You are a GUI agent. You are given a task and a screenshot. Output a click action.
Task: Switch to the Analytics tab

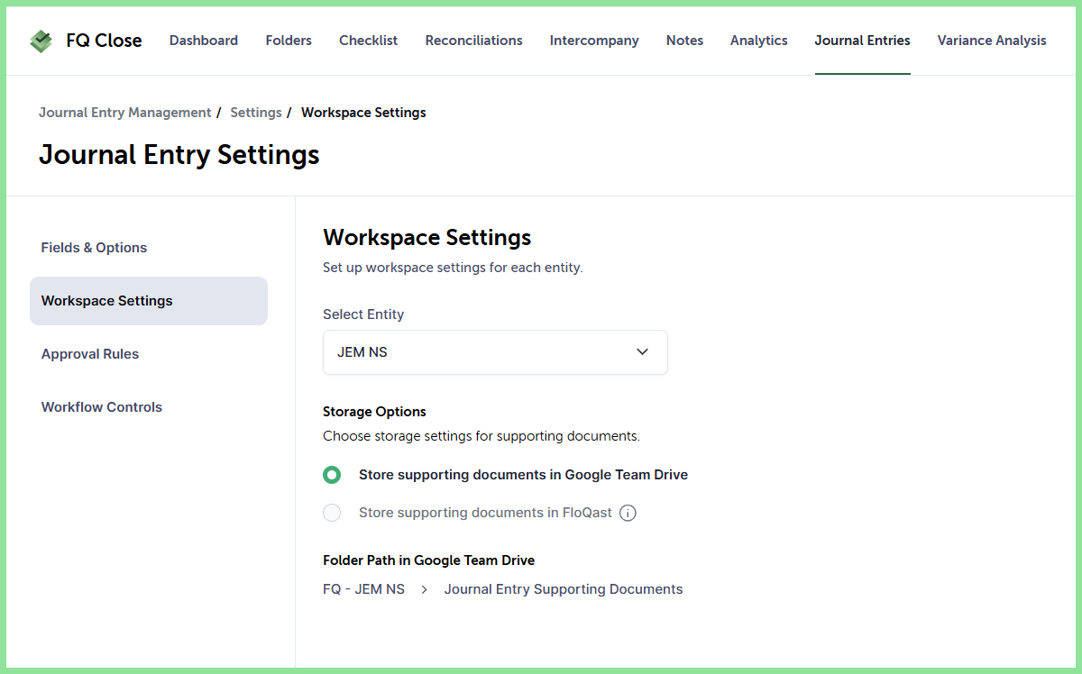[759, 41]
